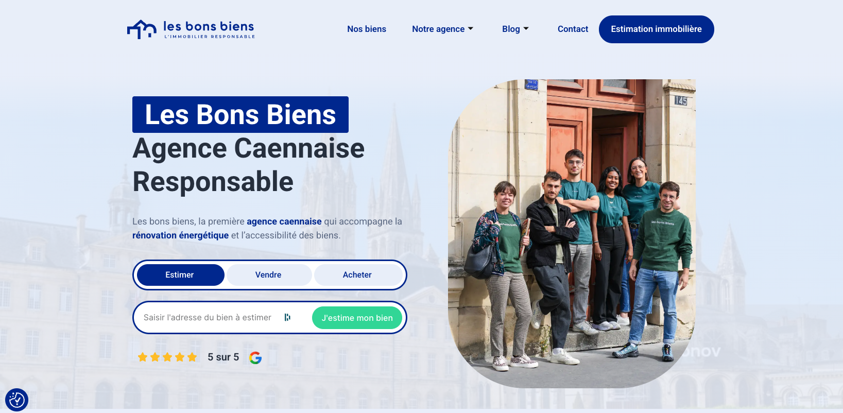
Task: Click the 'Les Bons Biens' highlighted heading
Action: click(x=240, y=114)
